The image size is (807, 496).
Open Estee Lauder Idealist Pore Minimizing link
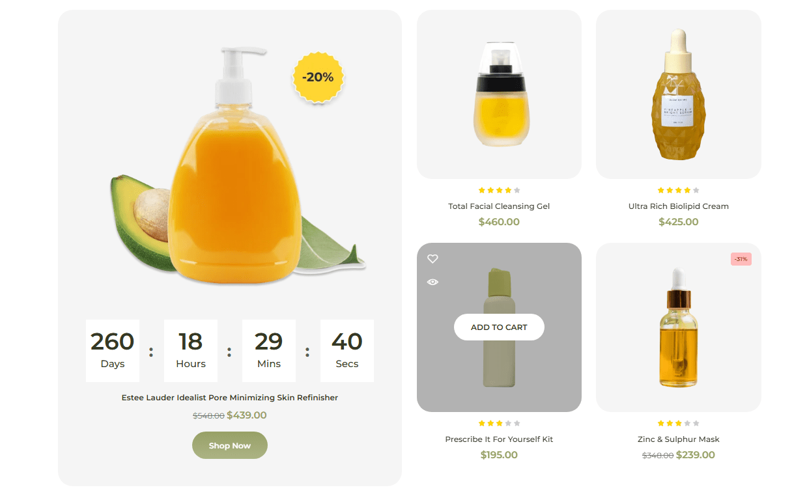(x=230, y=397)
